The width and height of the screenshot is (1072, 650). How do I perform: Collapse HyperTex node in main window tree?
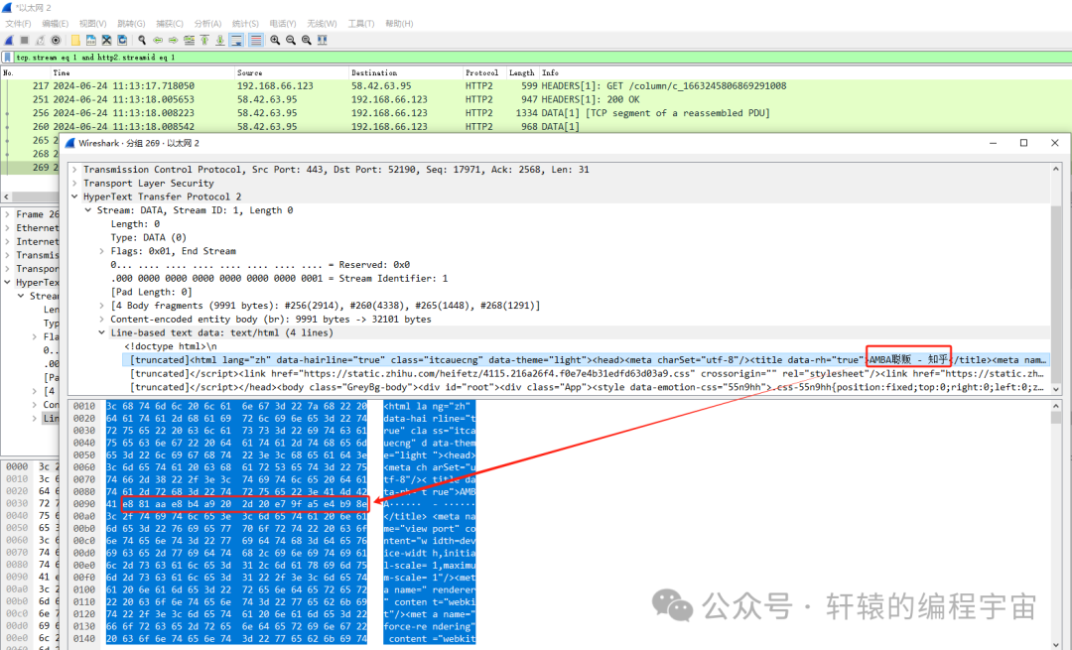coord(8,282)
